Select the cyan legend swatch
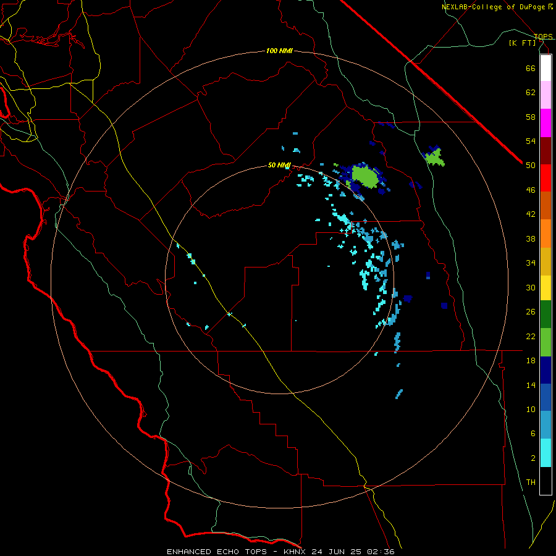Screen dimensions: 556x556 point(545,453)
